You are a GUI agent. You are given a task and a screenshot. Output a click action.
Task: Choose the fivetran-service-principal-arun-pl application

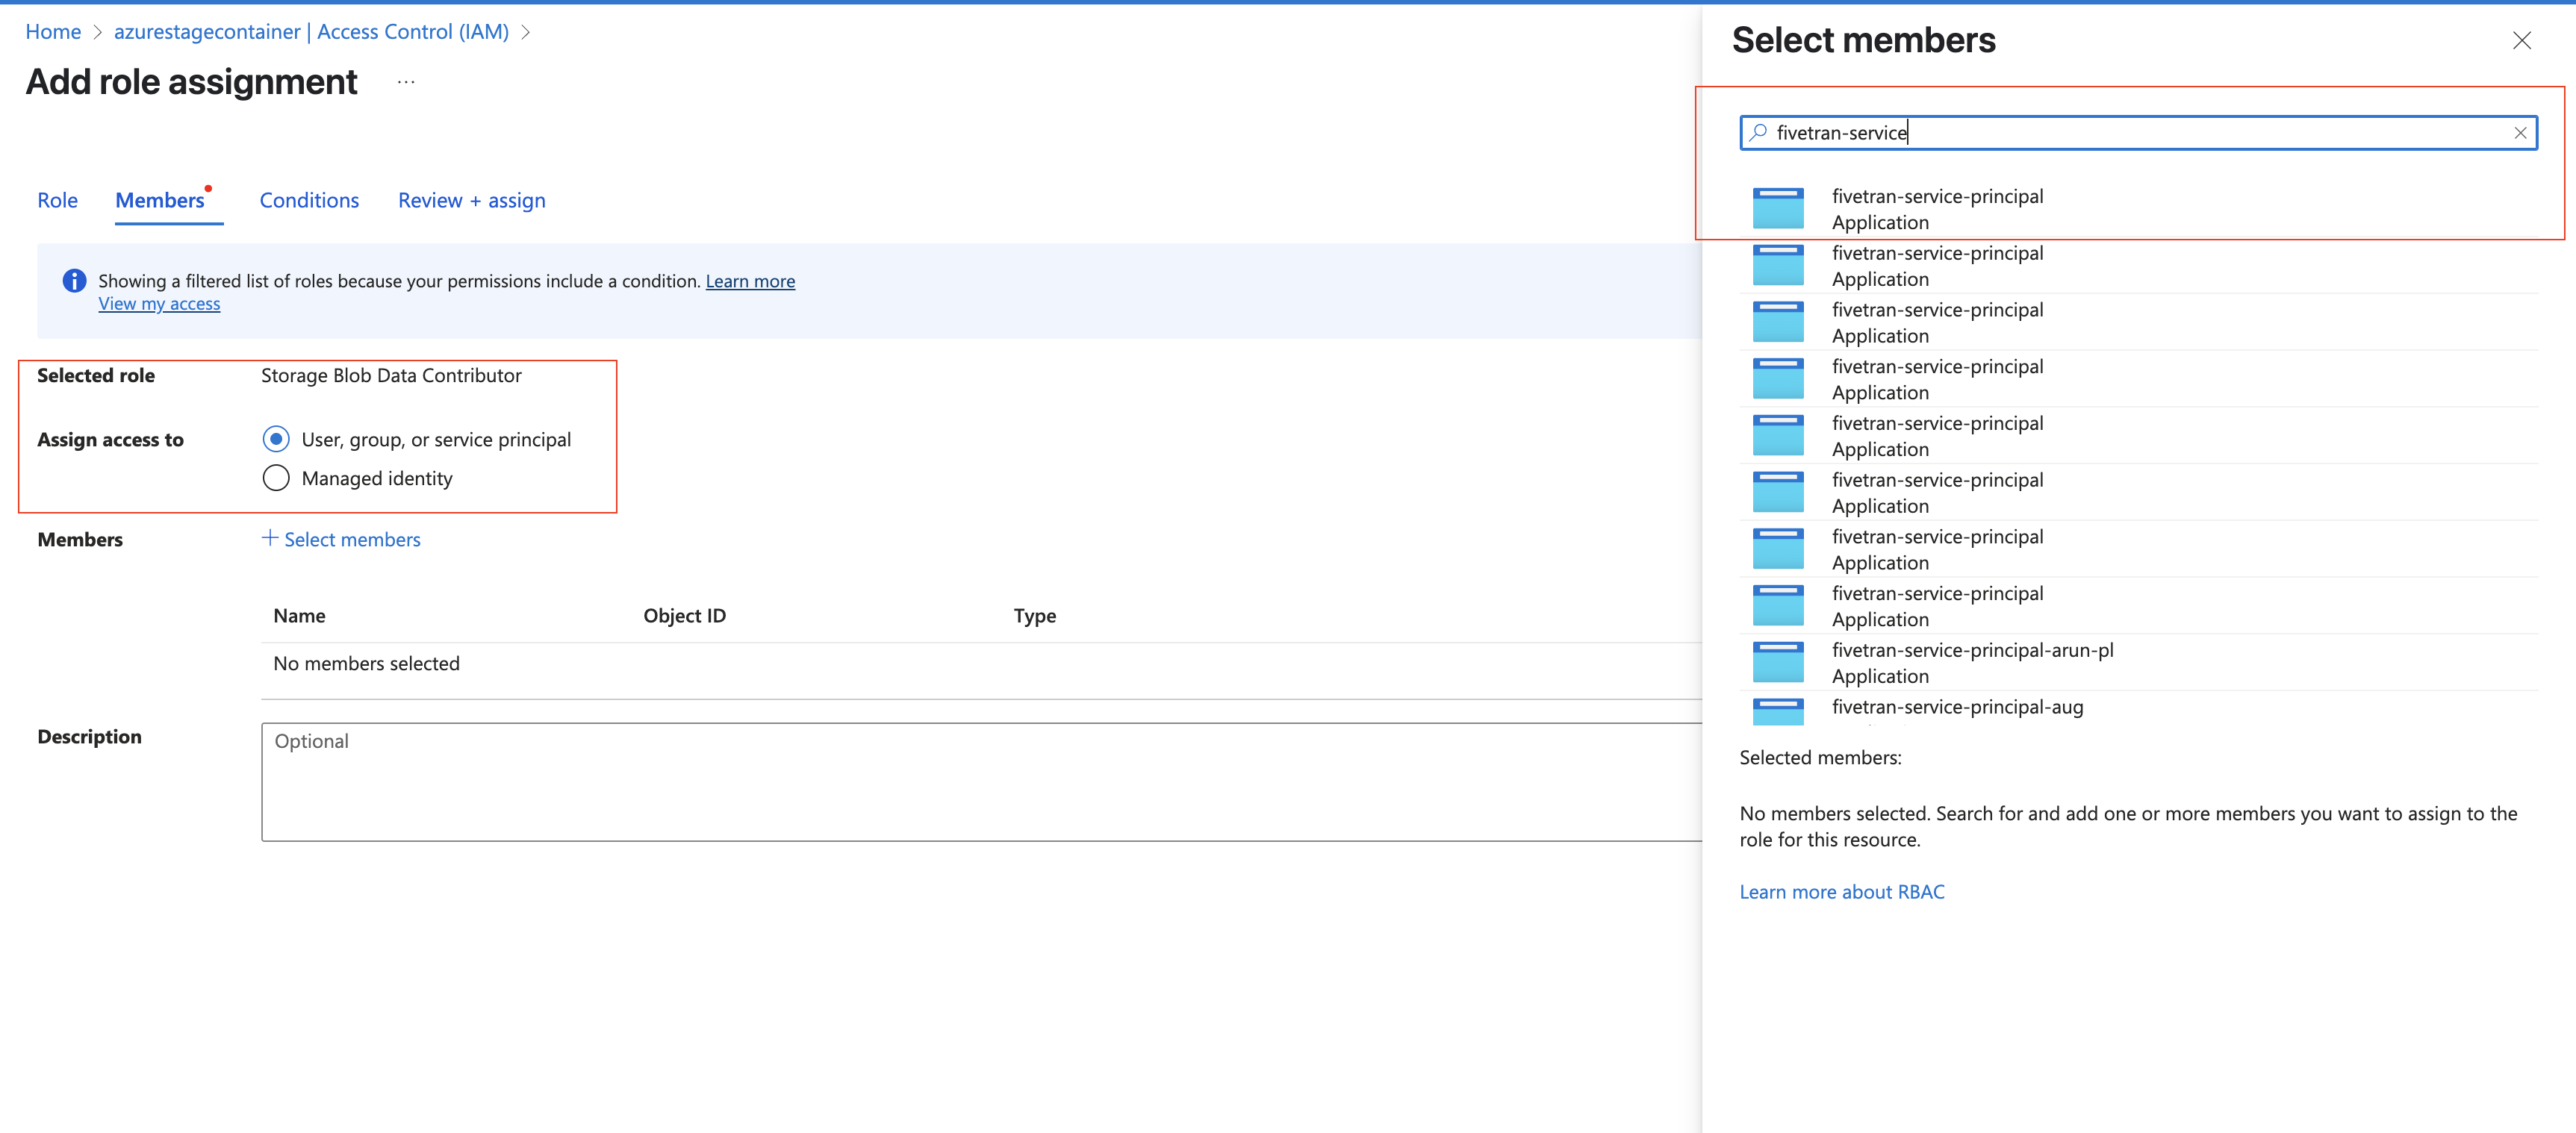(2138, 663)
